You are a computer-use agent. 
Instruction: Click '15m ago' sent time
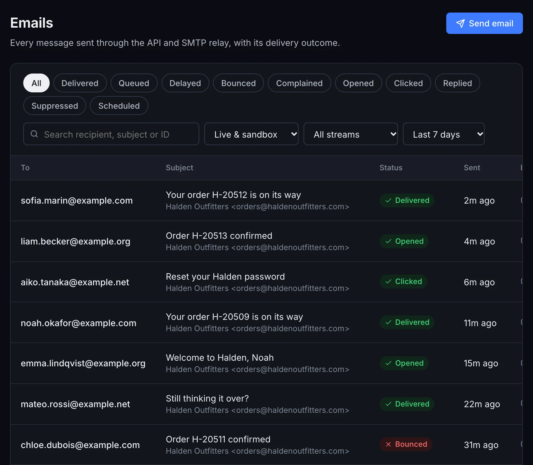[x=481, y=363]
